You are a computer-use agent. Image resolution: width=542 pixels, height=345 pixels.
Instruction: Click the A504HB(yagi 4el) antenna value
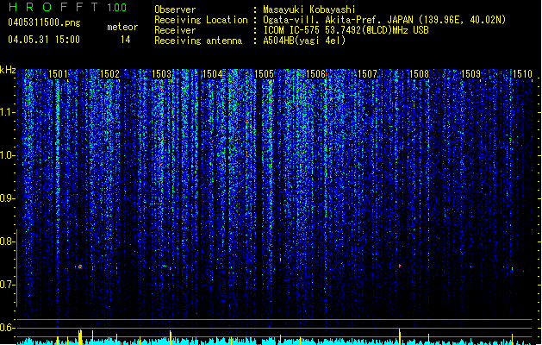pyautogui.click(x=304, y=41)
